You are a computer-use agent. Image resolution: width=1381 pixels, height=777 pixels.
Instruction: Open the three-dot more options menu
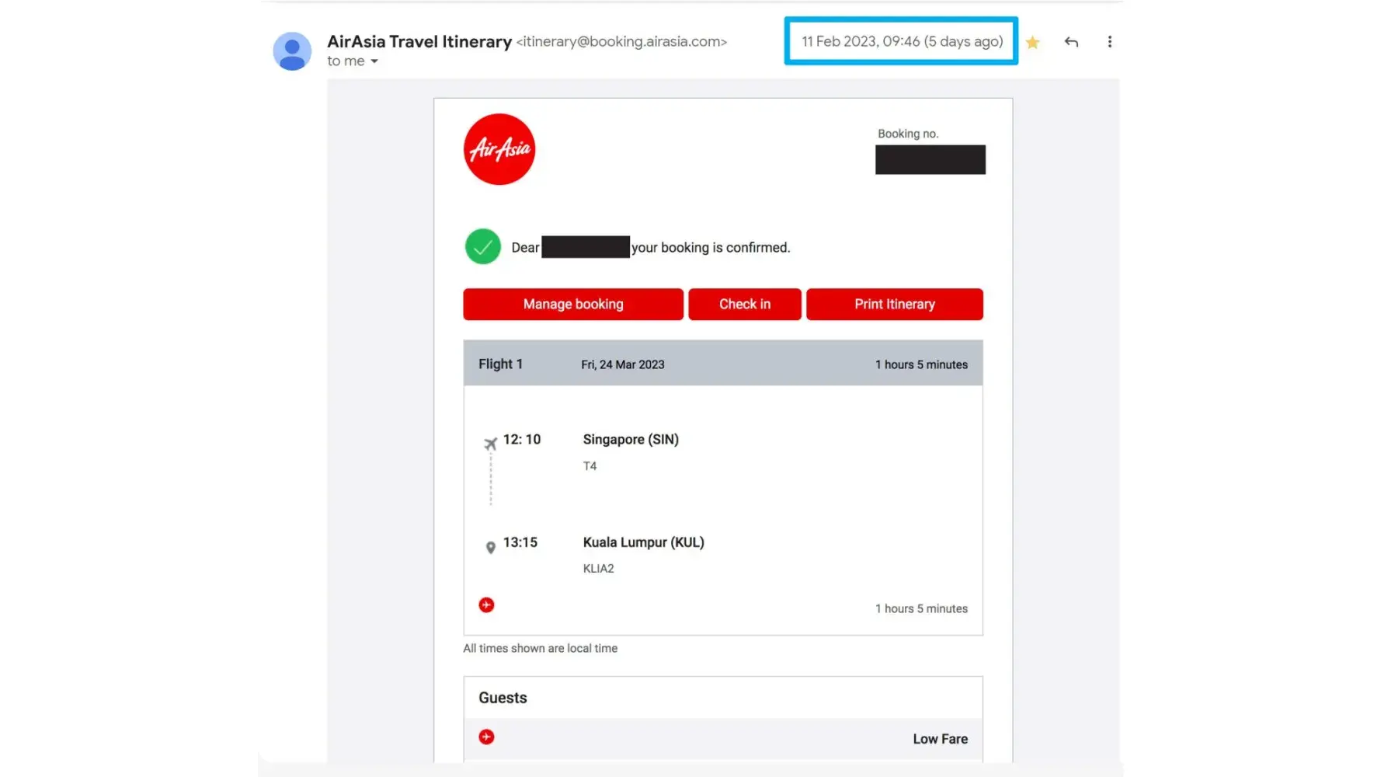pyautogui.click(x=1109, y=42)
